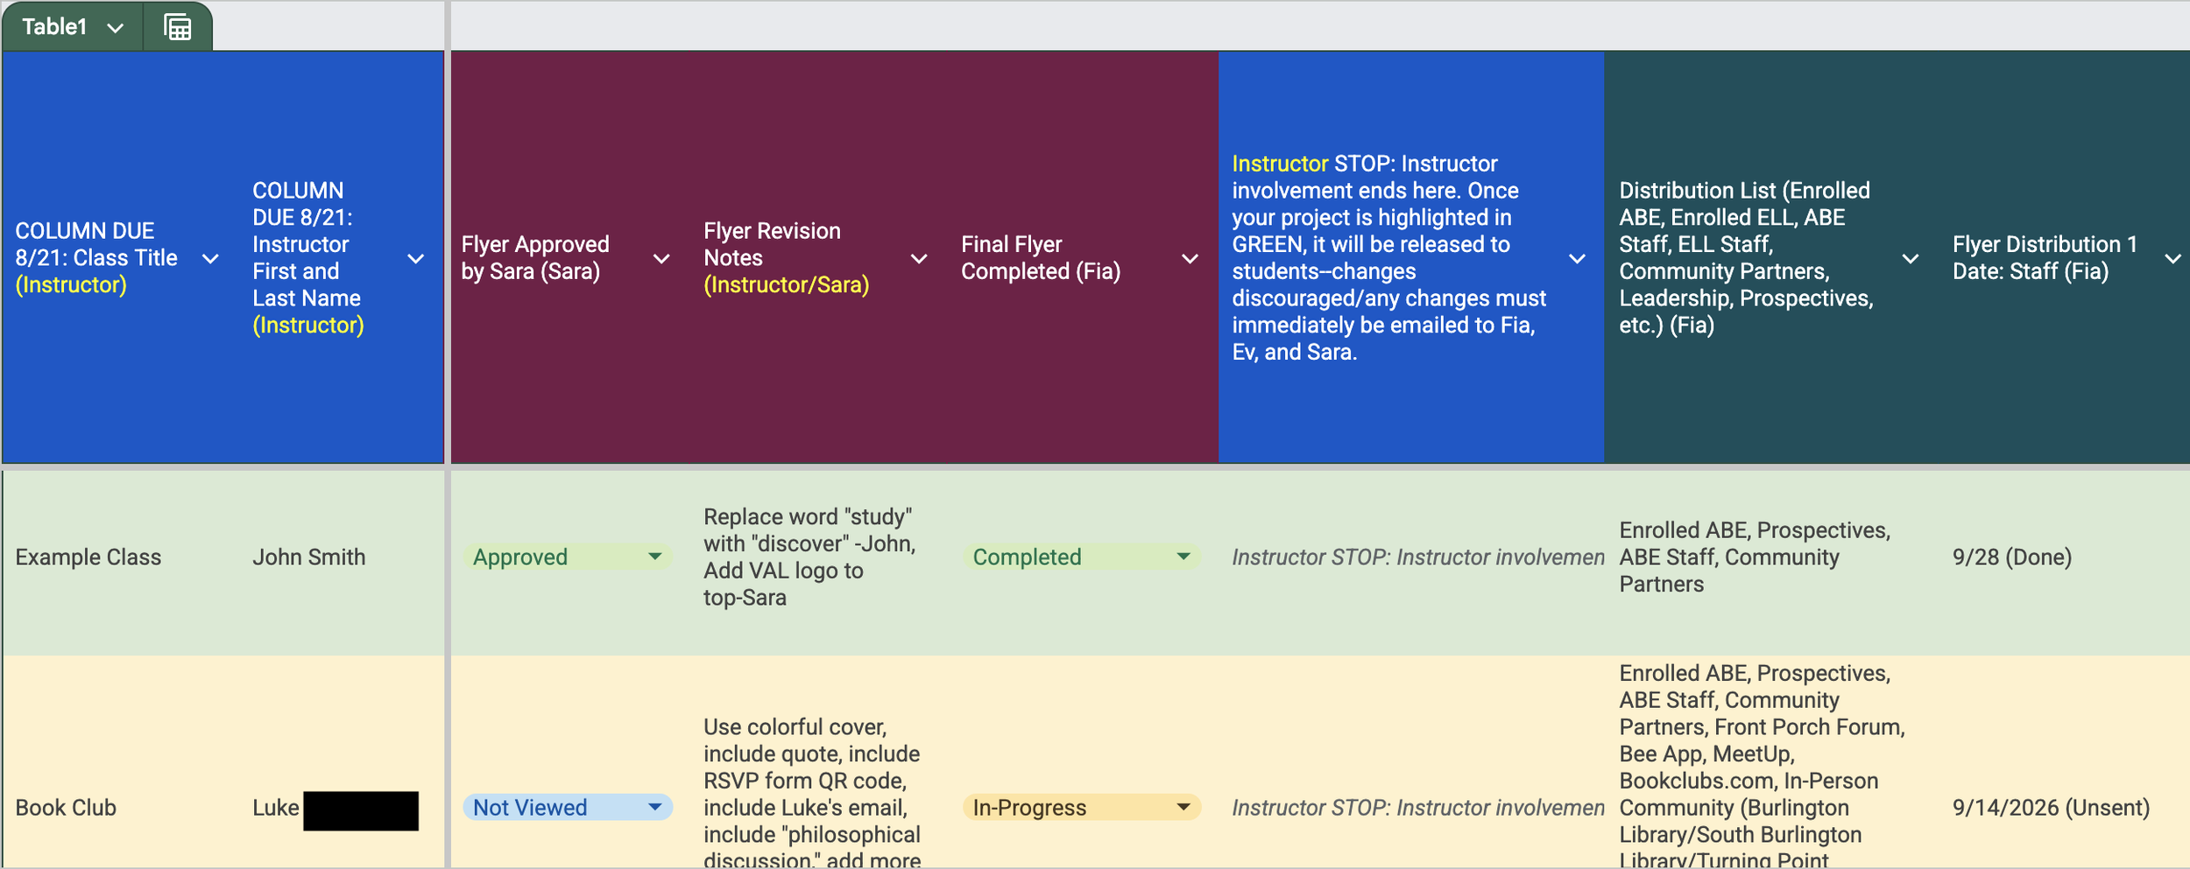Open Instructor First and Last Name column arrow
The height and width of the screenshot is (869, 2190).
click(x=416, y=259)
